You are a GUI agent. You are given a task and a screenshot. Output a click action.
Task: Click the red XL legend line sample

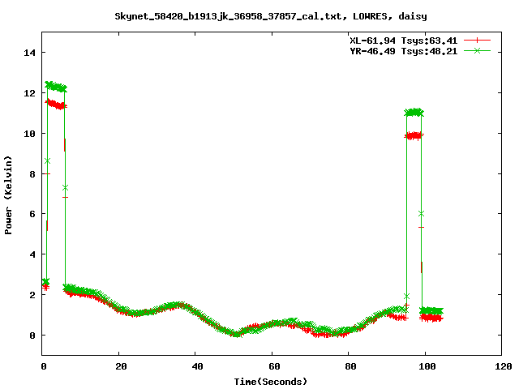[477, 41]
